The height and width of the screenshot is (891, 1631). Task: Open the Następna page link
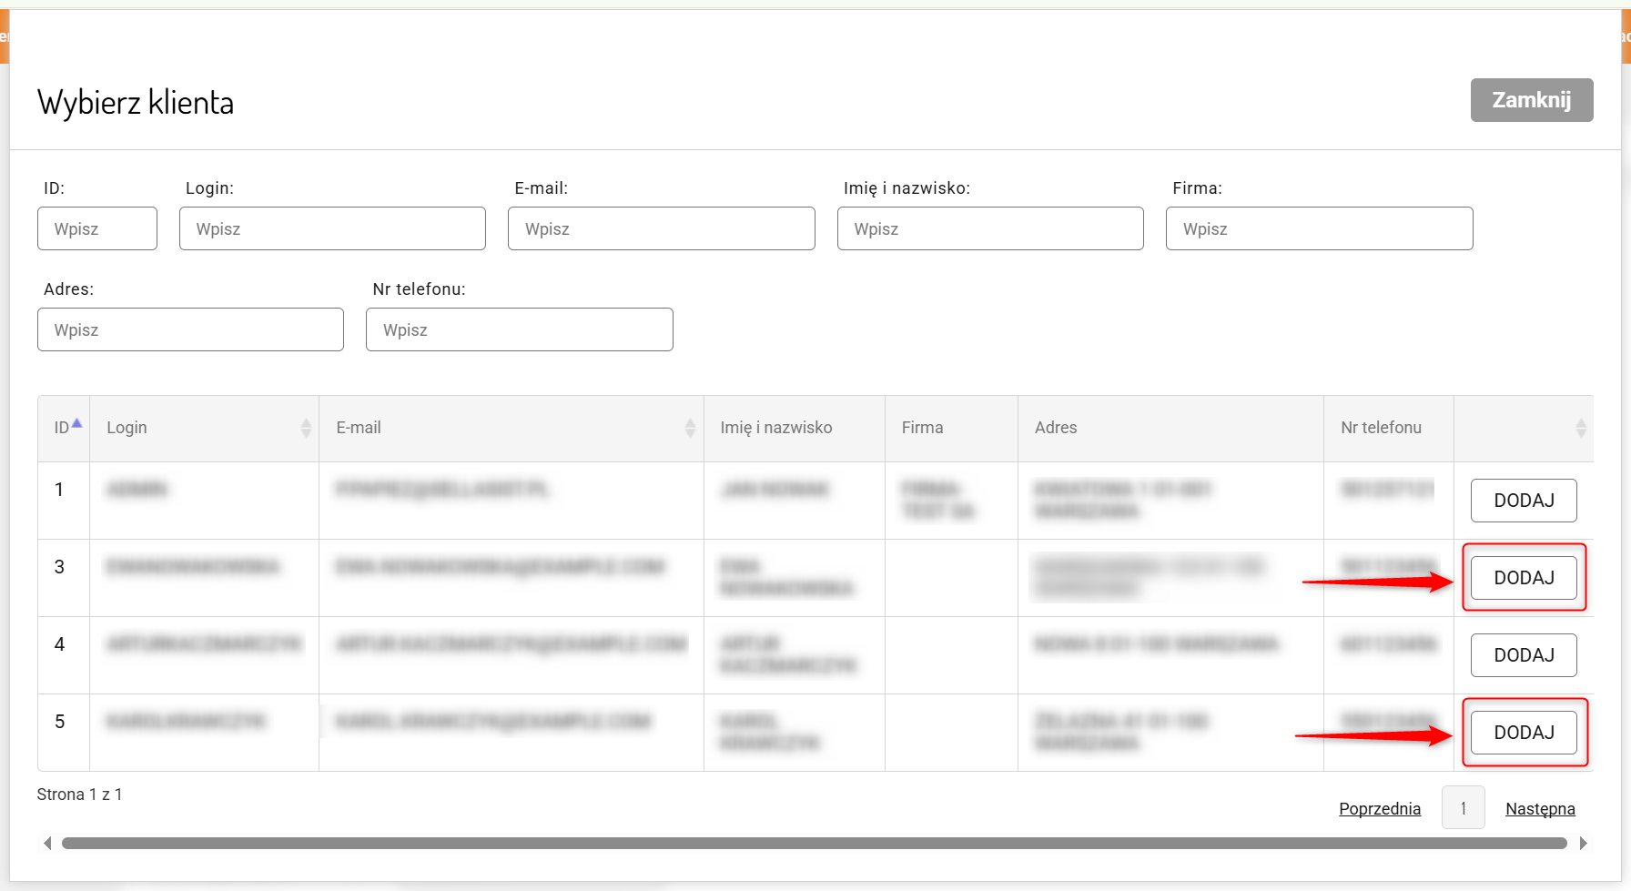click(1539, 808)
